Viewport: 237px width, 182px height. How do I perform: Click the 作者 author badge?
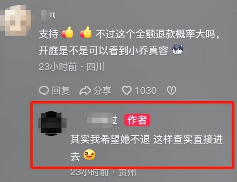point(137,120)
